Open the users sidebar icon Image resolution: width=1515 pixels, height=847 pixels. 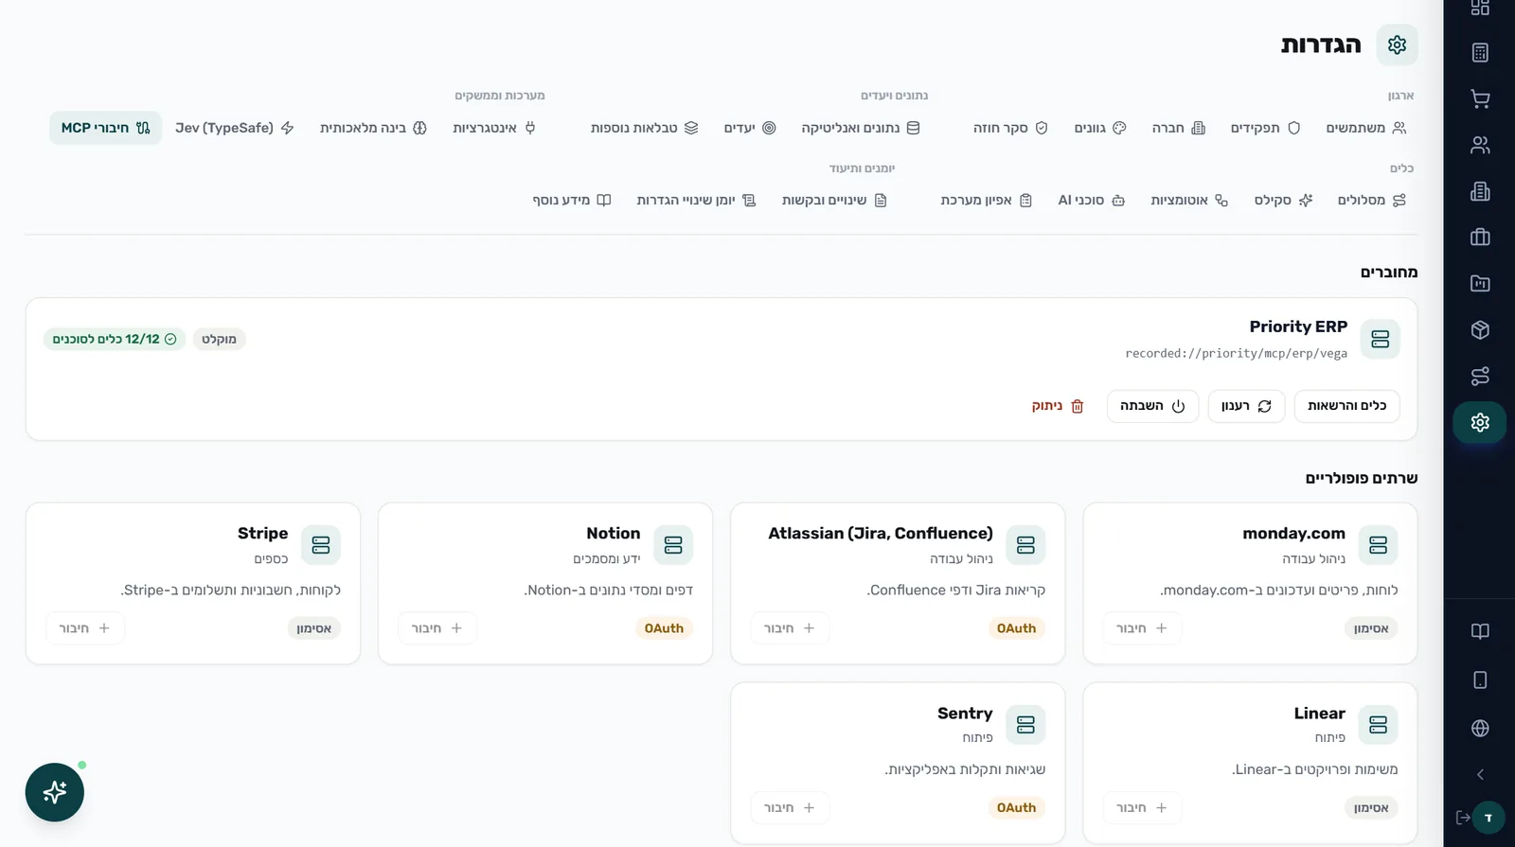tap(1480, 145)
